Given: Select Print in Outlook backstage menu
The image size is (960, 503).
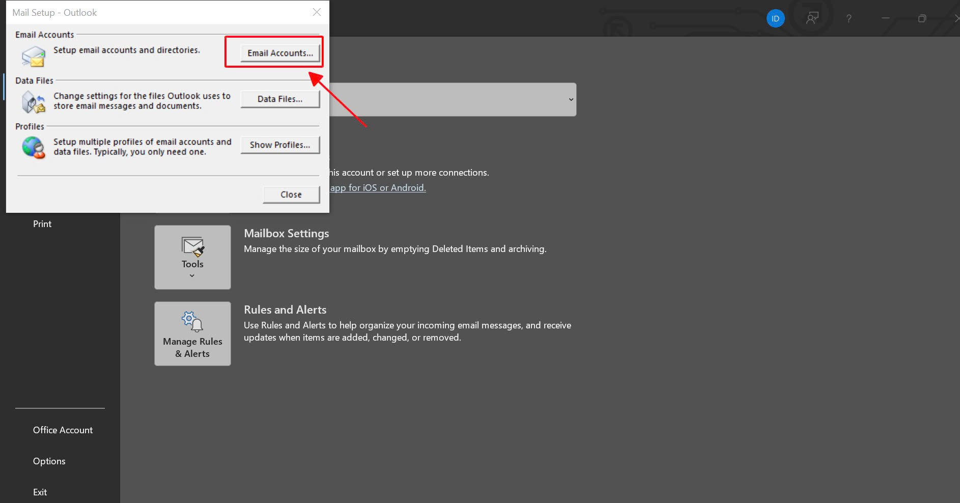Looking at the screenshot, I should click(x=42, y=224).
